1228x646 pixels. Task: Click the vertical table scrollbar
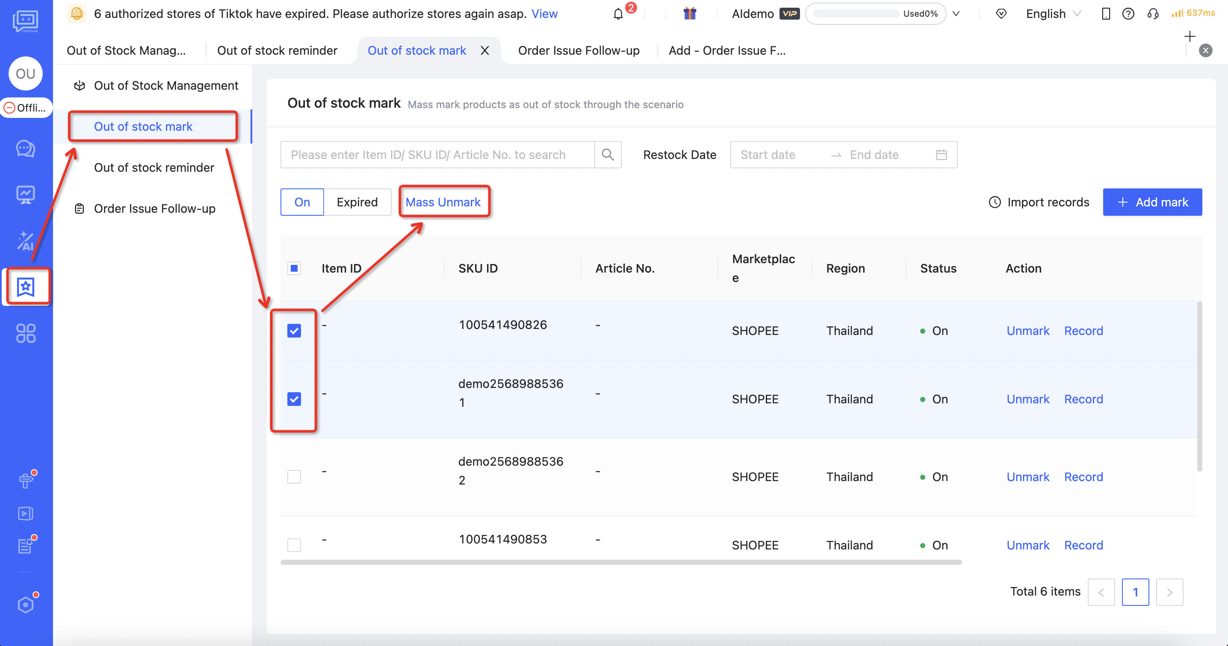click(x=1199, y=386)
